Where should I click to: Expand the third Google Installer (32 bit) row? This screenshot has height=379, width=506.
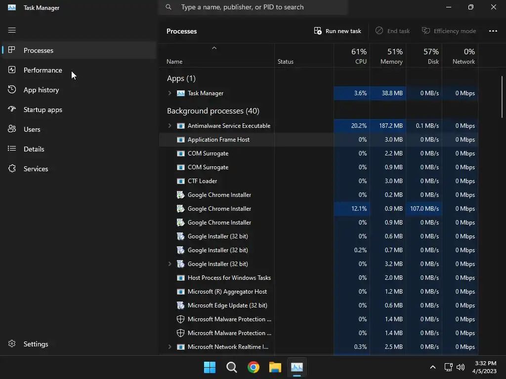(170, 264)
